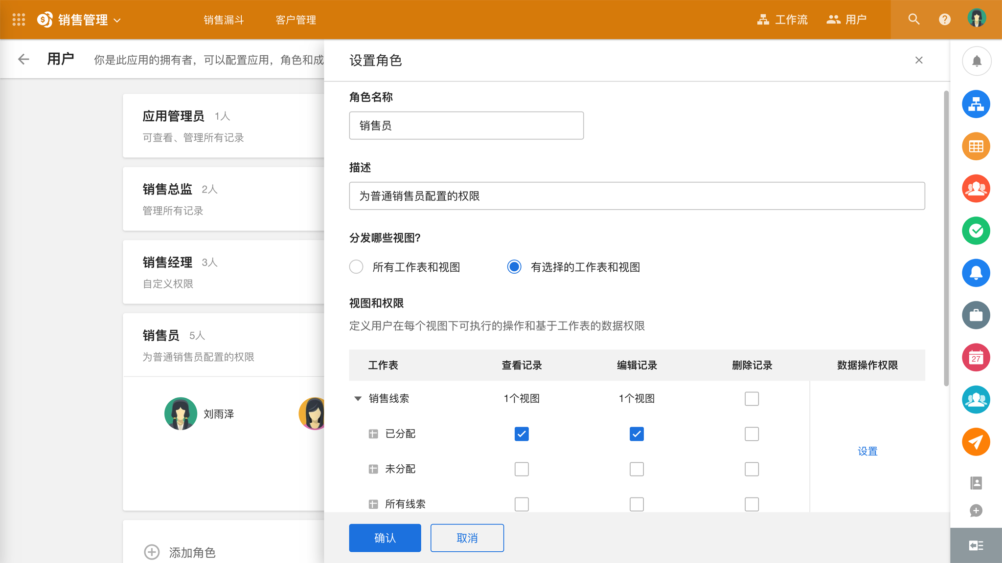Open the help question mark icon
This screenshot has height=563, width=1002.
(945, 20)
